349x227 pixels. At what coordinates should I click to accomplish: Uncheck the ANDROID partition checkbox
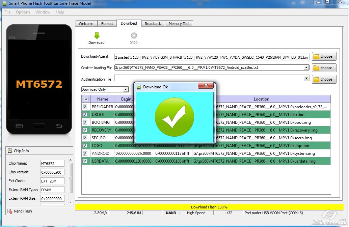[85, 153]
